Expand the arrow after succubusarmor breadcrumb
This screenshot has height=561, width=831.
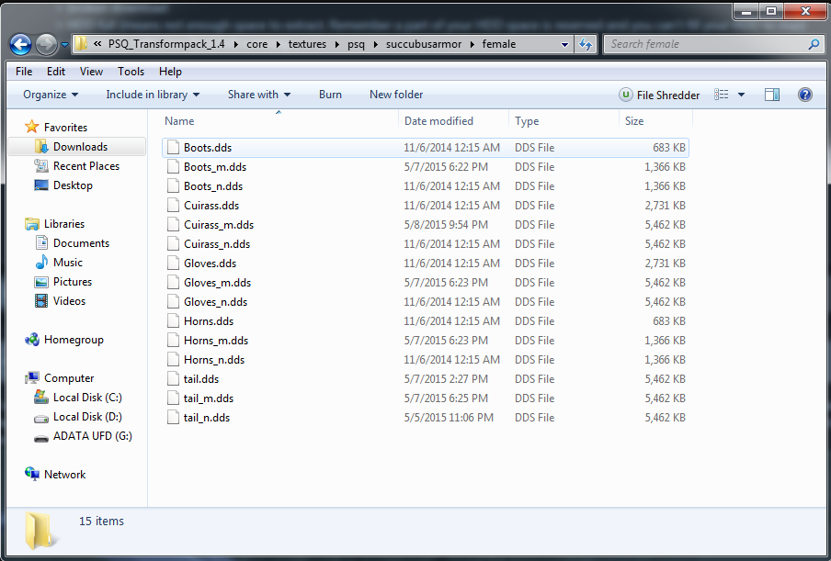(472, 44)
